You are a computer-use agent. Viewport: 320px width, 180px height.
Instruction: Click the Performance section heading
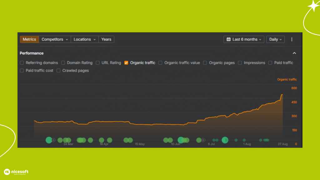click(x=32, y=53)
